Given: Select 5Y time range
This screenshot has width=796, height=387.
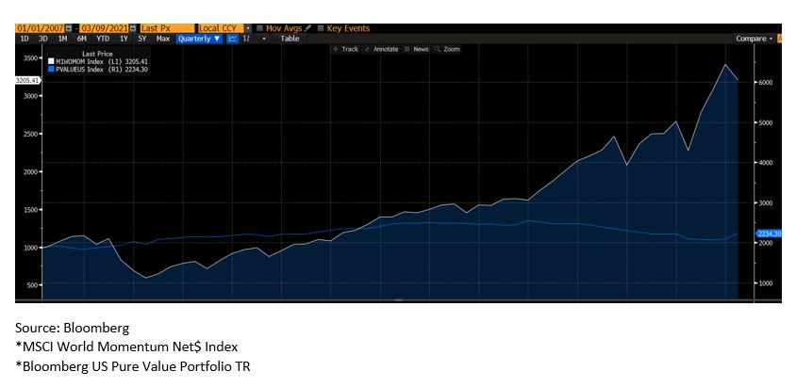Looking at the screenshot, I should [142, 39].
